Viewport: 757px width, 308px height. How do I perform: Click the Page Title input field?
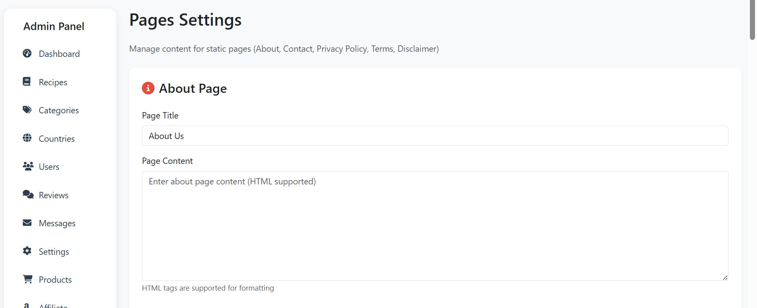point(435,136)
